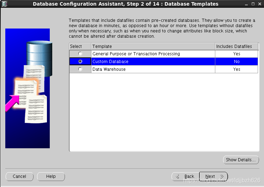Click the 'Yes' cell for Data Warehouse
This screenshot has width=264, height=187.
point(236,69)
